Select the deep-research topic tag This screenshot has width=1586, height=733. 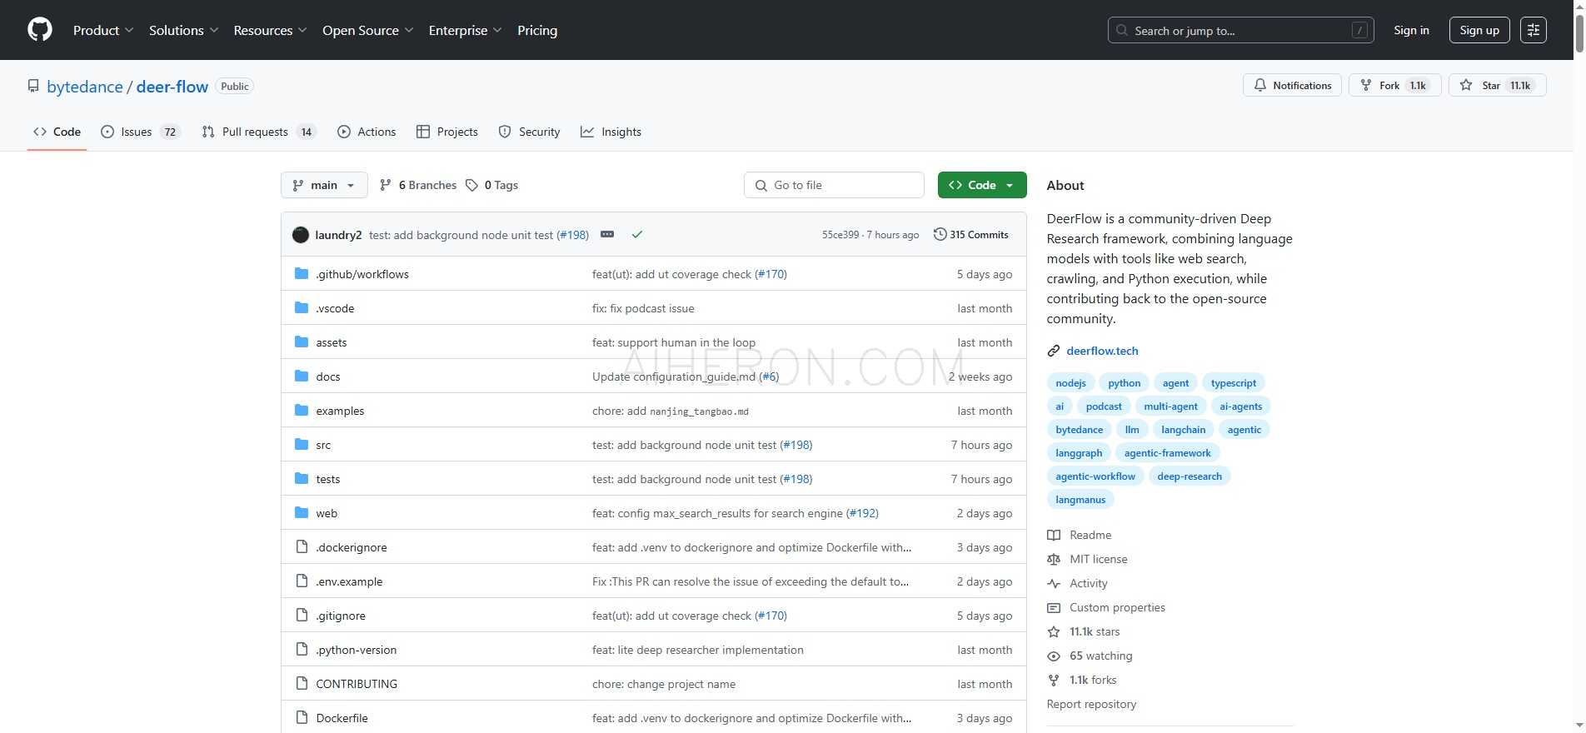(1189, 476)
